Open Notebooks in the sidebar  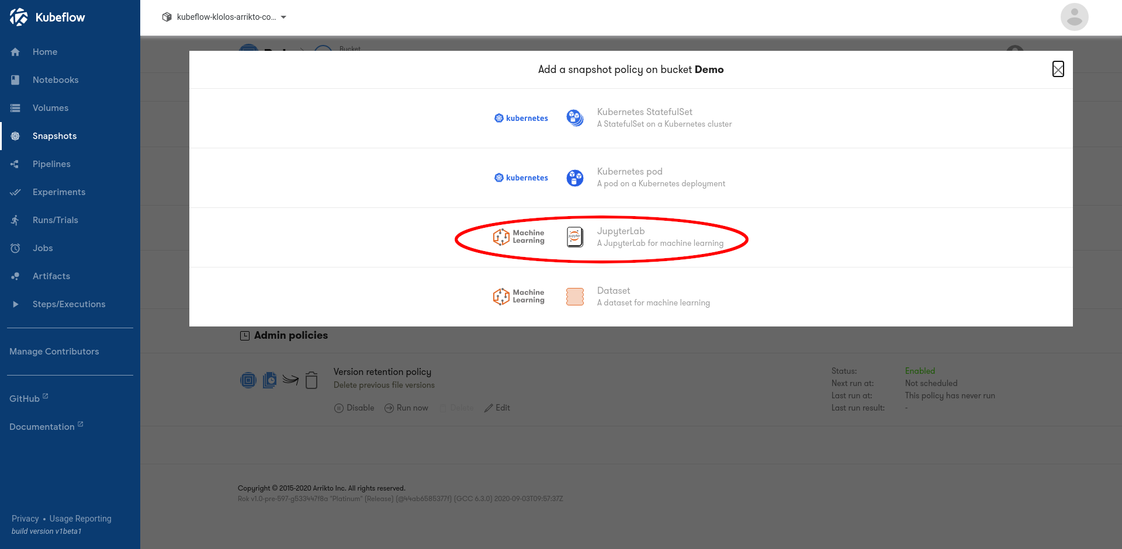[56, 80]
